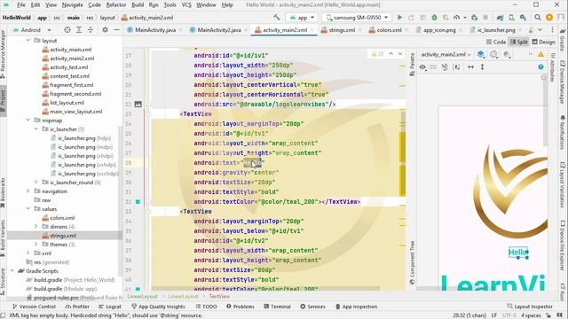Click the Apply Changes icon in the toolbar
This screenshot has height=319, width=568.
point(411,18)
